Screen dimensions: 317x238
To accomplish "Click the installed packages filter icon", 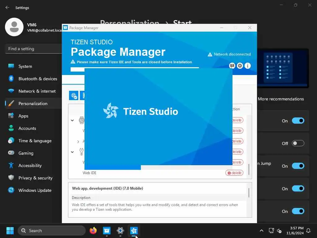I will tap(74, 95).
